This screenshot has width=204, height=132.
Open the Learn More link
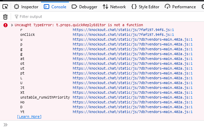click(29, 116)
